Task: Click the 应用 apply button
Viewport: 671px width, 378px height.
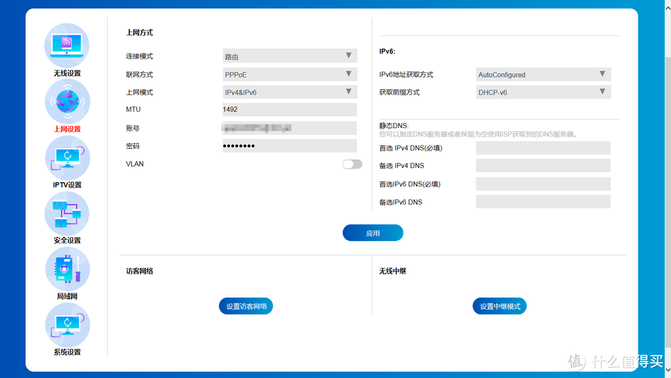Action: 372,233
